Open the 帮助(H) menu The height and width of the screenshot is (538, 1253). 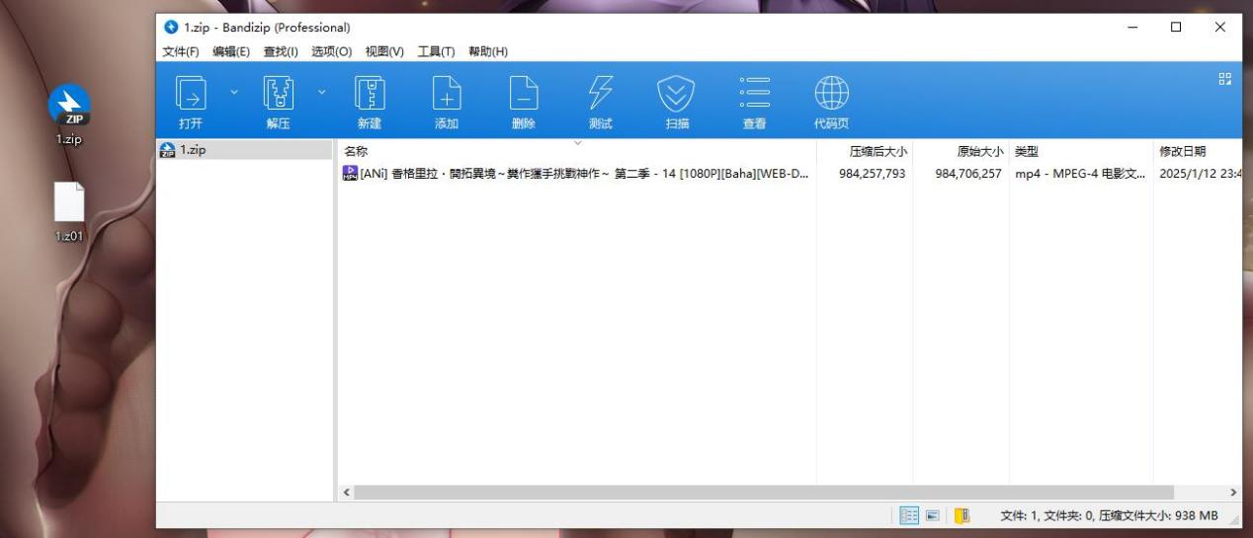coord(488,51)
